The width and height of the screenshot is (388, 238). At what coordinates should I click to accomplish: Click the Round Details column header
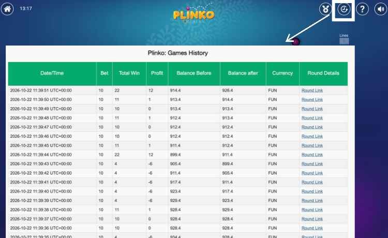(323, 73)
